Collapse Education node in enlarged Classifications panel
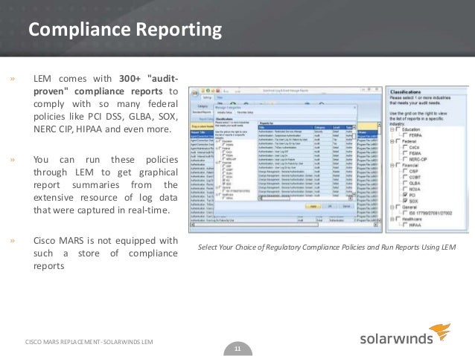 (392, 129)
